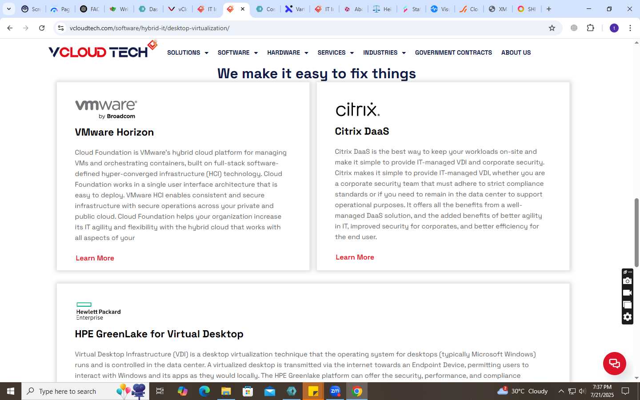Switch to the 'XM' browser tab
640x400 pixels.
[x=498, y=9]
